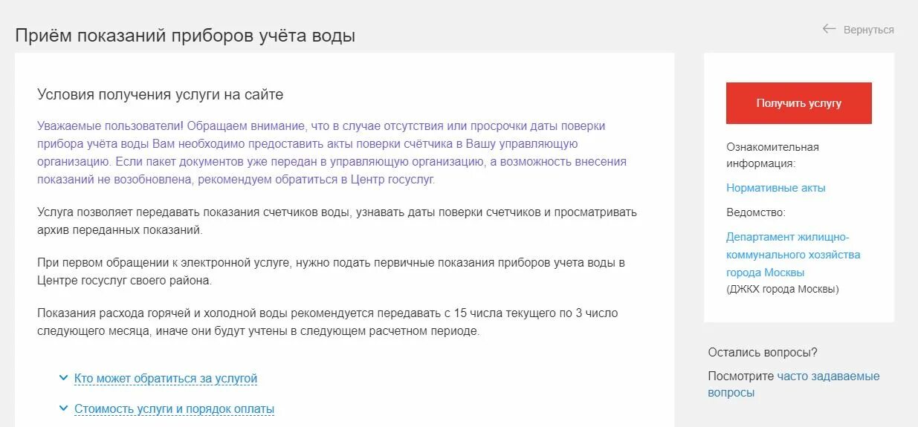Click chevron beside Кто может обратиться за услугой

coord(63,378)
